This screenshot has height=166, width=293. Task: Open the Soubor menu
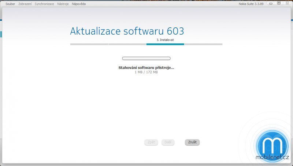coord(10,4)
